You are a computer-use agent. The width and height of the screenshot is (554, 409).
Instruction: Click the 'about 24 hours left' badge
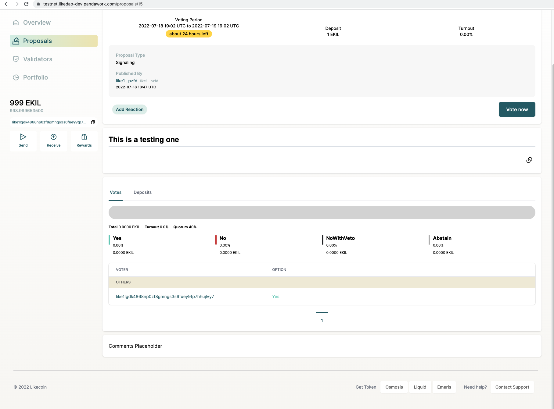click(x=189, y=34)
